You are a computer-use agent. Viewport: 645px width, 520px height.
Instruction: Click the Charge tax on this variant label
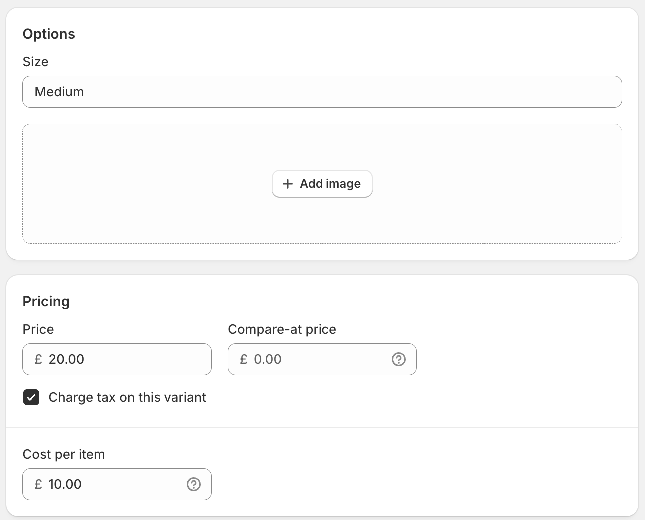point(127,397)
